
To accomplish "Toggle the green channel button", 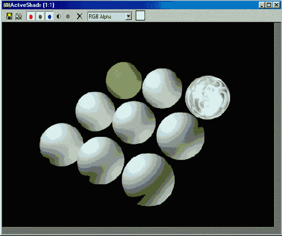I will [x=40, y=16].
